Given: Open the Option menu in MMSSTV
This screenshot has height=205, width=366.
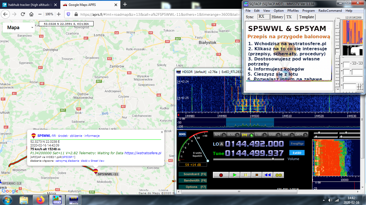Looking at the screenshot, I should pyautogui.click(x=279, y=11).
